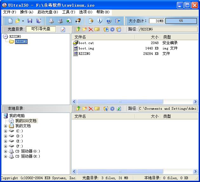Click the local path field C:\Documents and Settings
Viewport: 200px width, 182px height.
click(168, 109)
